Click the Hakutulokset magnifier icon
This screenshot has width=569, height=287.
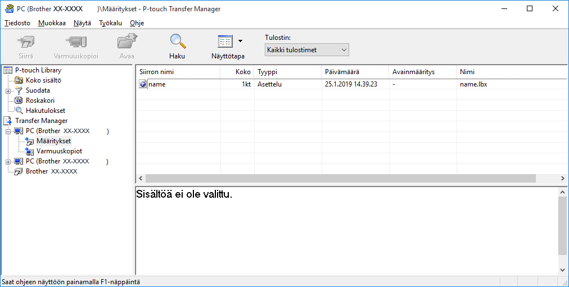(19, 111)
